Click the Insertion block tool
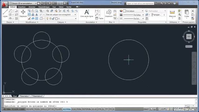The height and width of the screenshot is (112, 199). [x=109, y=14]
